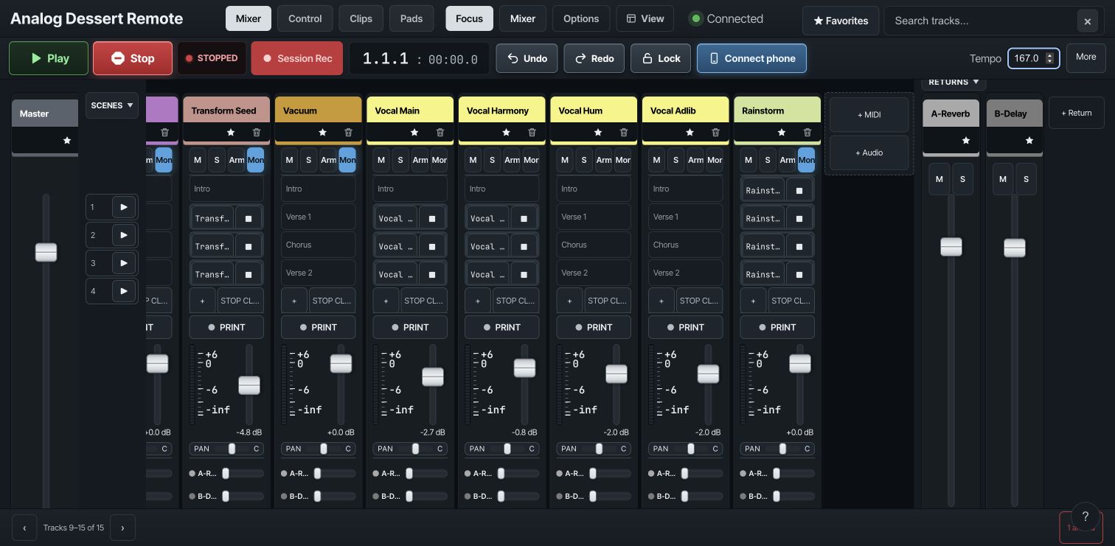Favorite the Master track star
1115x546 pixels.
[x=67, y=140]
